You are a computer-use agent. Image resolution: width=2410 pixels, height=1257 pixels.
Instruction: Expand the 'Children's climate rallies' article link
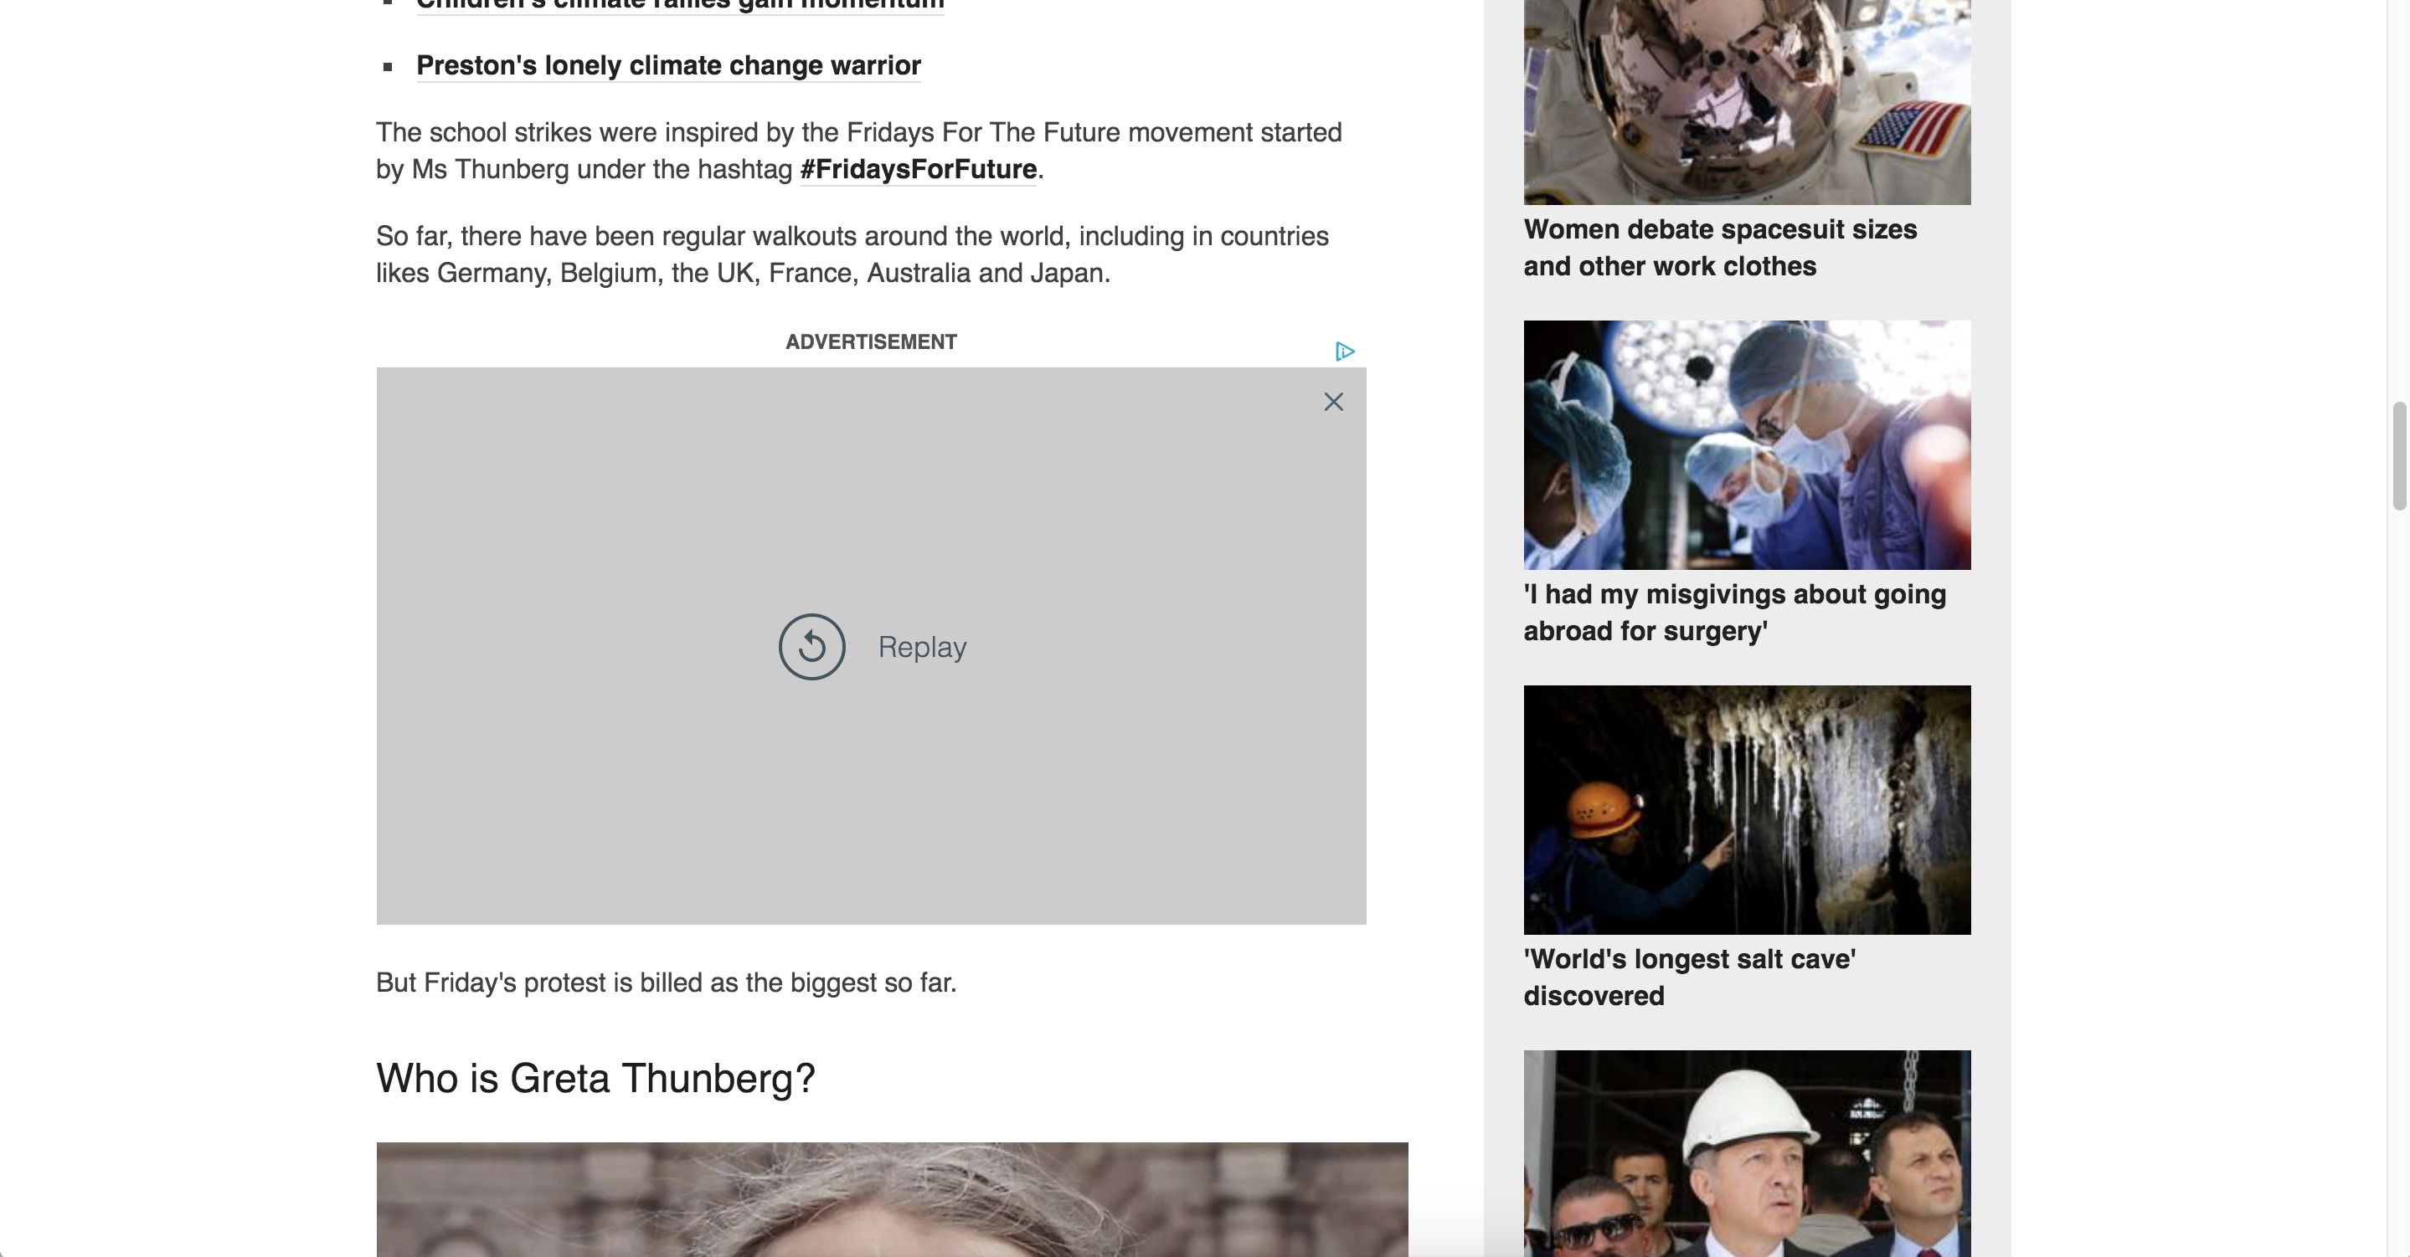pos(681,5)
